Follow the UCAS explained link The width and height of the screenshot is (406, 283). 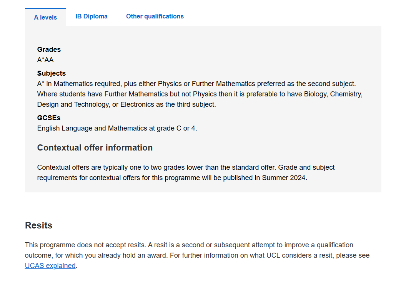pos(50,266)
